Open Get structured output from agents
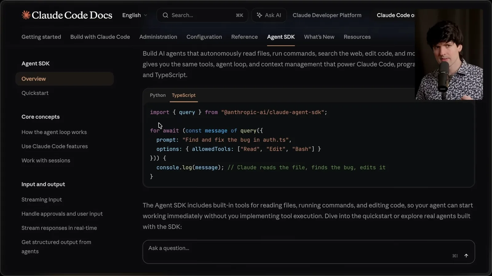The width and height of the screenshot is (492, 276). pyautogui.click(x=56, y=247)
